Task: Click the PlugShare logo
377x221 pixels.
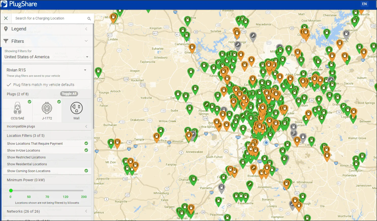Action: (19, 4)
